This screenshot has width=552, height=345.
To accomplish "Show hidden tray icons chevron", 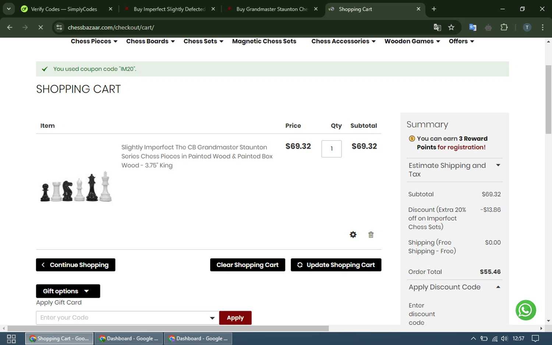I will [x=473, y=338].
